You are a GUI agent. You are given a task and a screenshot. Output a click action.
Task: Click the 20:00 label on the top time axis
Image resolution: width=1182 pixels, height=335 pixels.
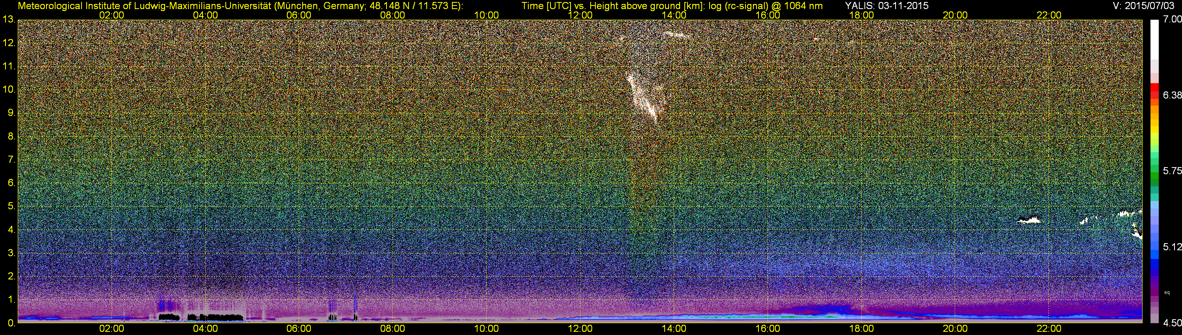(955, 15)
